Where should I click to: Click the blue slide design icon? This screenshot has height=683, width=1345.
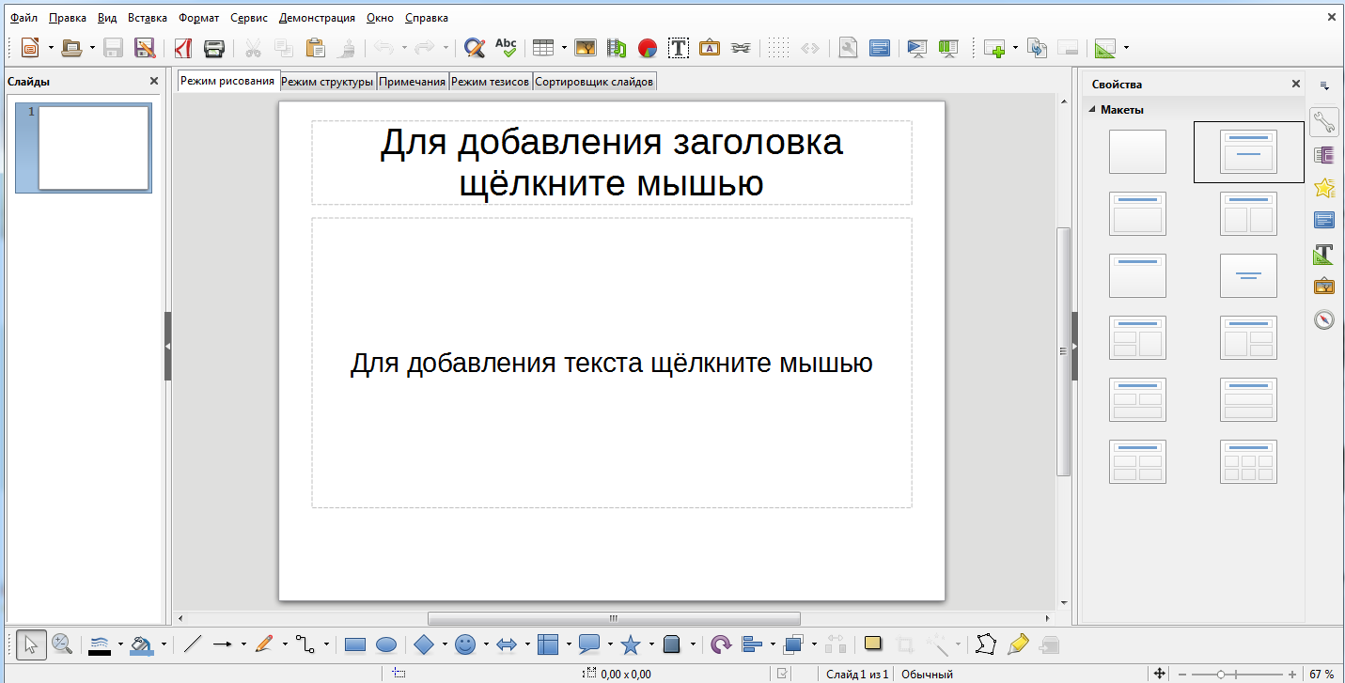click(x=880, y=48)
